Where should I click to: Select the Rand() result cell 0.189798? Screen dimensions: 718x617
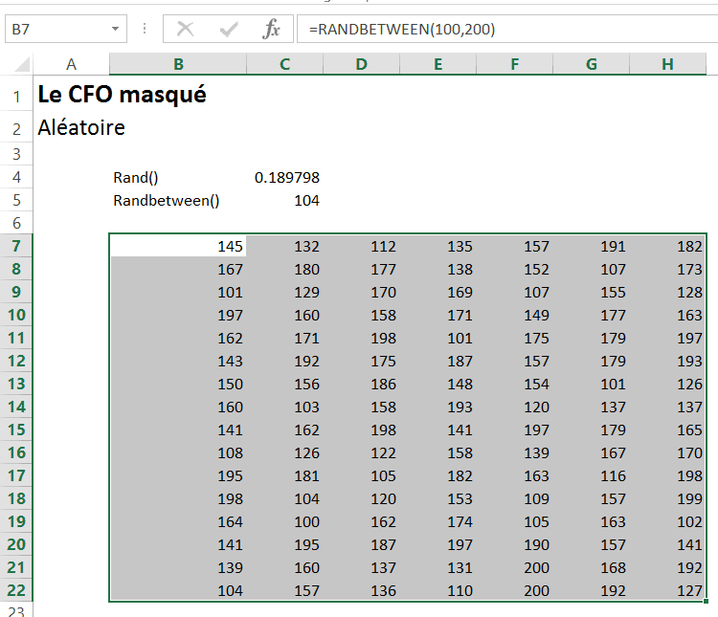coord(286,177)
